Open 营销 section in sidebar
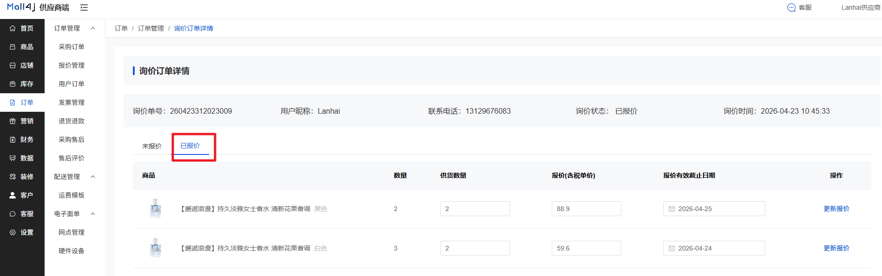Image resolution: width=882 pixels, height=276 pixels. (x=22, y=121)
